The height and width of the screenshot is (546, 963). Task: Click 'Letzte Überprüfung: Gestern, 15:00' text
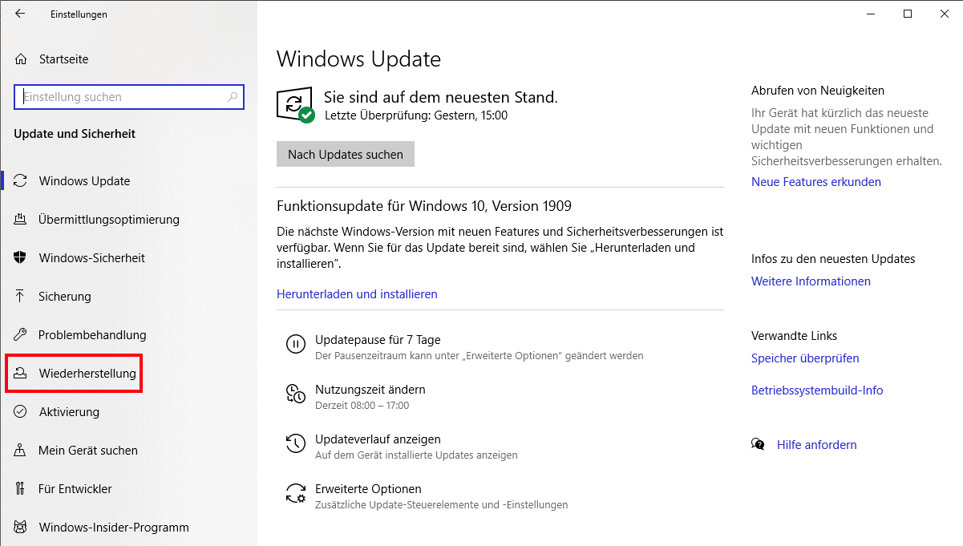[415, 115]
